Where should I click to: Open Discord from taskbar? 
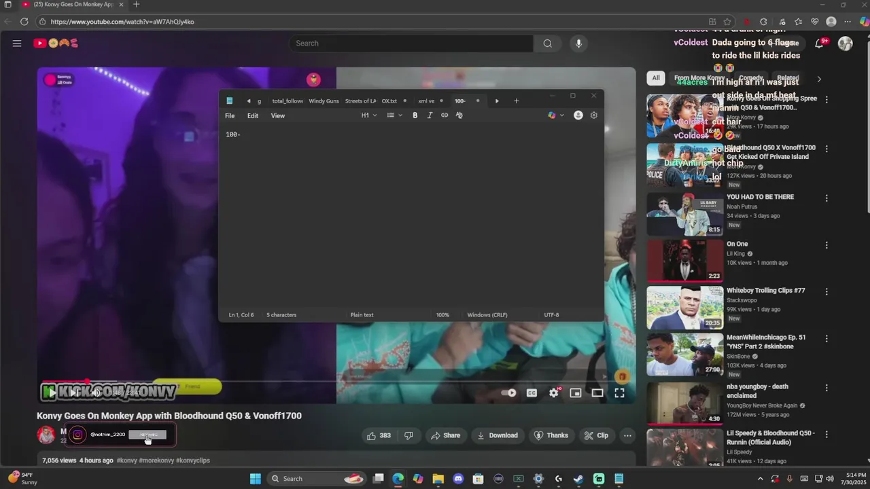point(458,479)
